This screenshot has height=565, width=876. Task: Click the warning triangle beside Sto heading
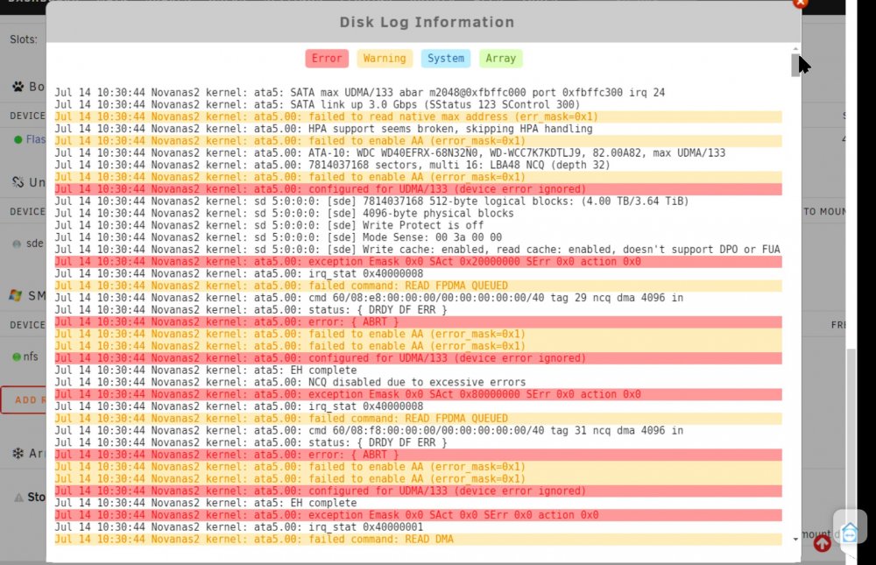pos(18,498)
